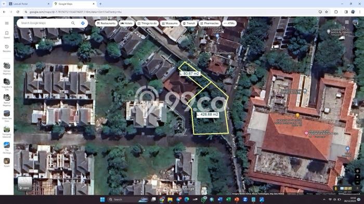
Task: Zoom out with the minus button
Action: [x=358, y=183]
